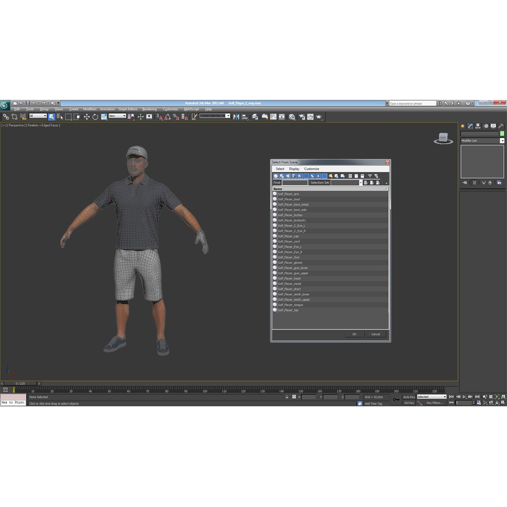
Task: Open the Manage Layers dialog
Action: (x=255, y=117)
